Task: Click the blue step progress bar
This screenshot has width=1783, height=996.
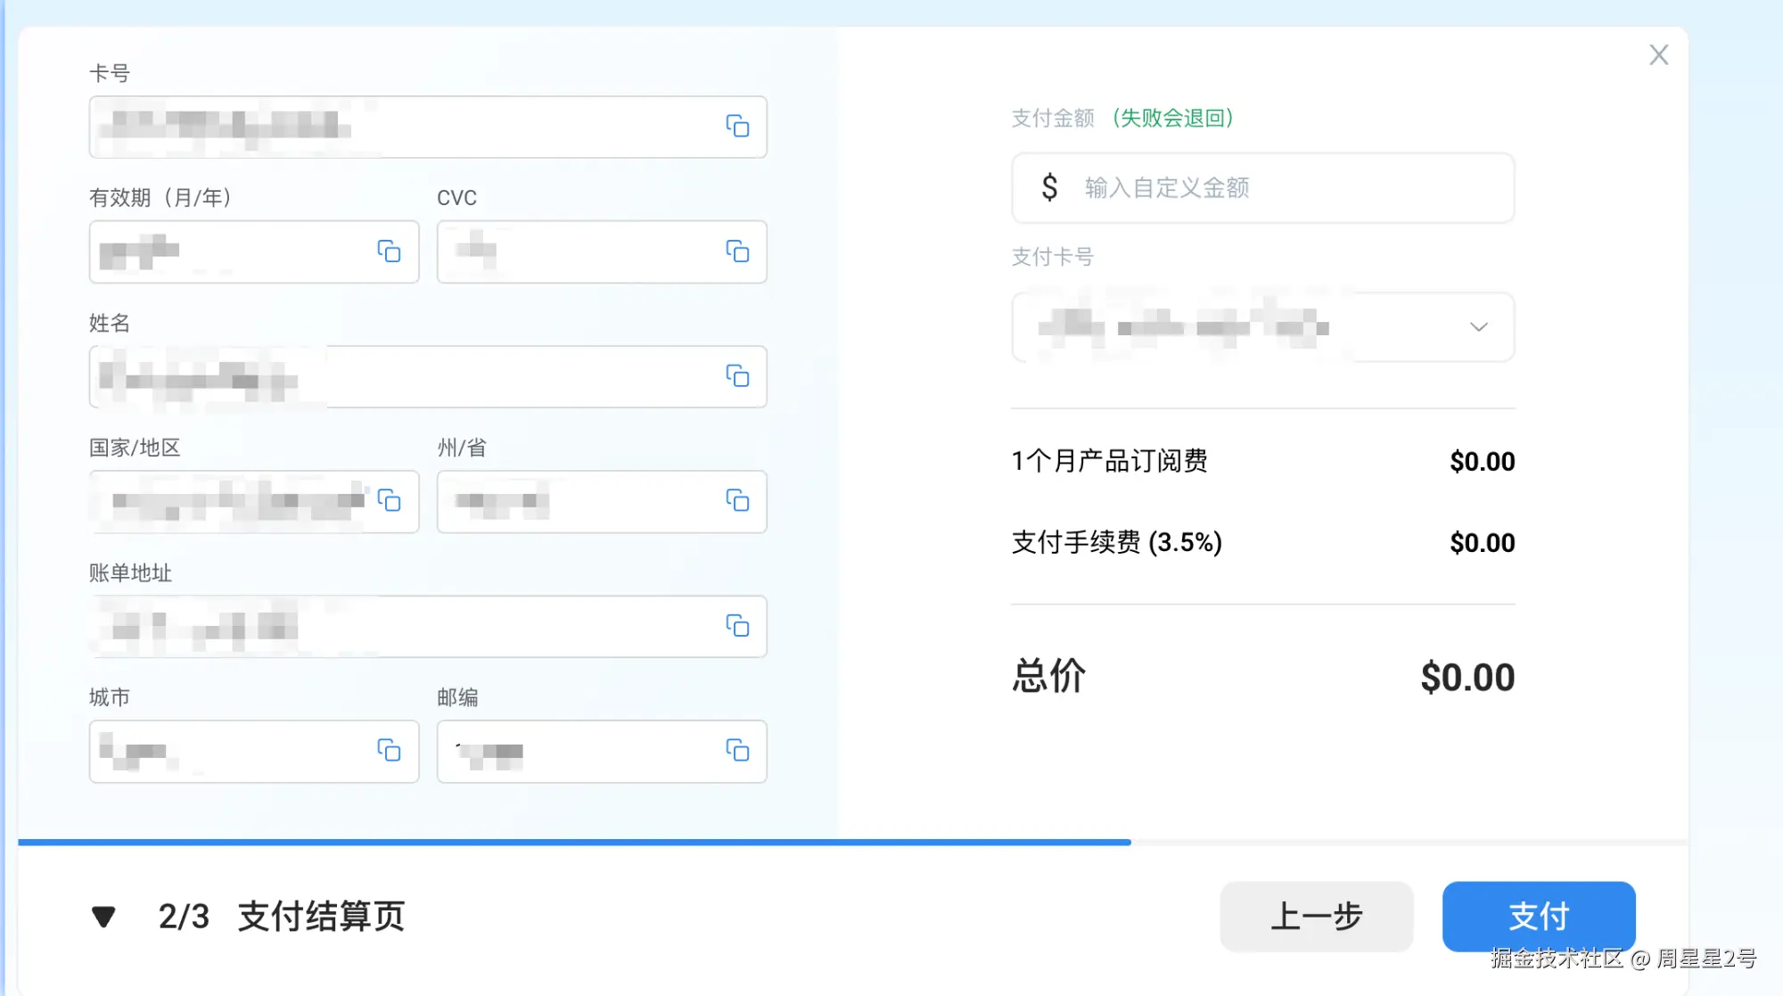Action: tap(574, 842)
